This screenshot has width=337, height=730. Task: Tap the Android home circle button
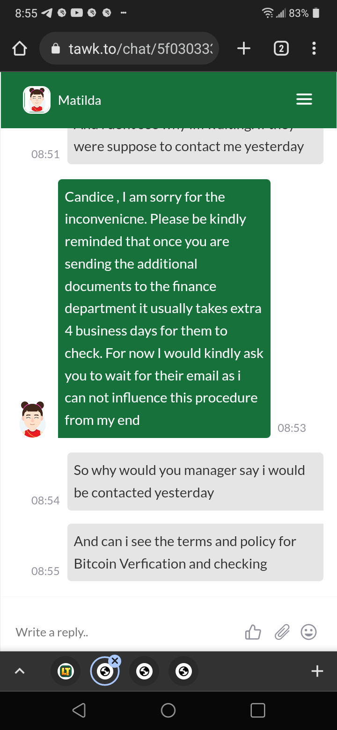click(168, 710)
